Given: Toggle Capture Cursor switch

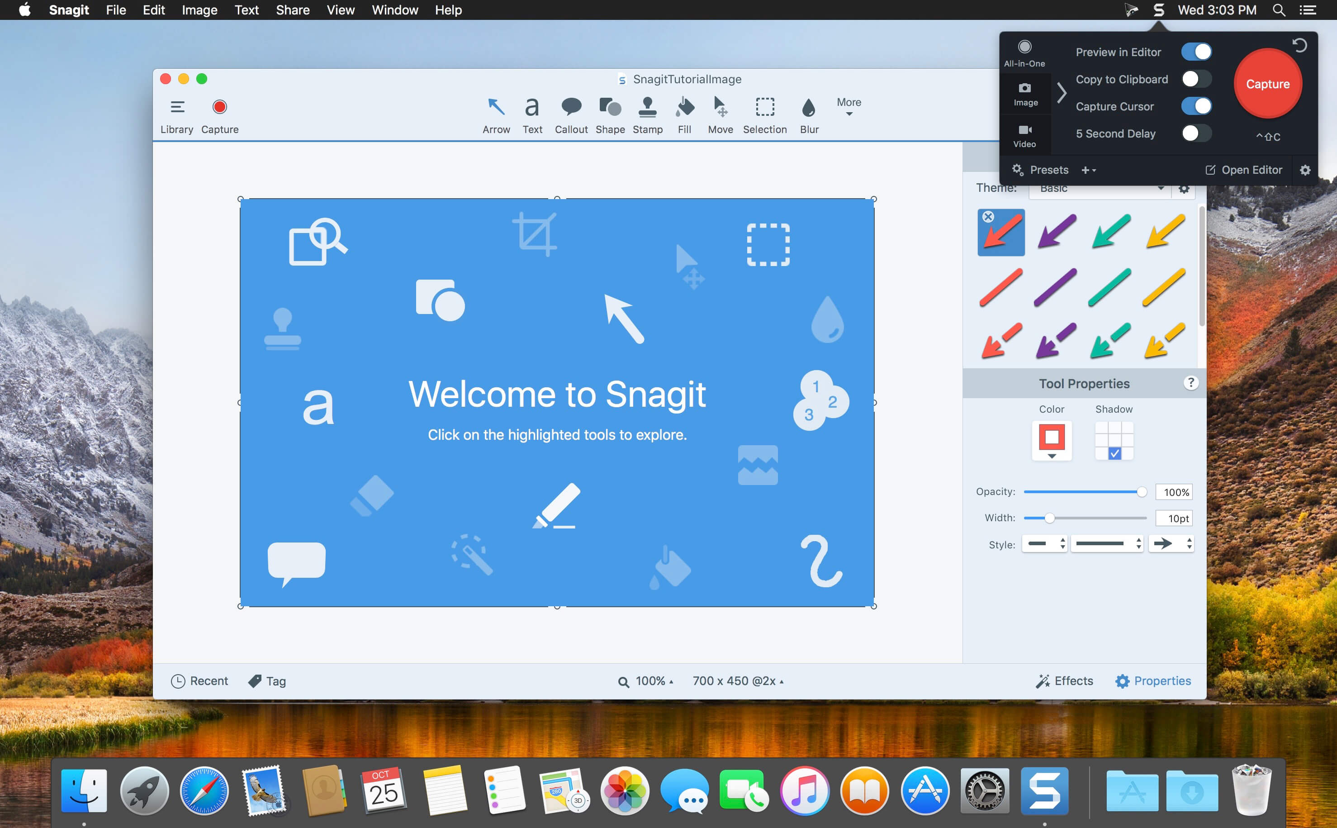Looking at the screenshot, I should (x=1196, y=105).
